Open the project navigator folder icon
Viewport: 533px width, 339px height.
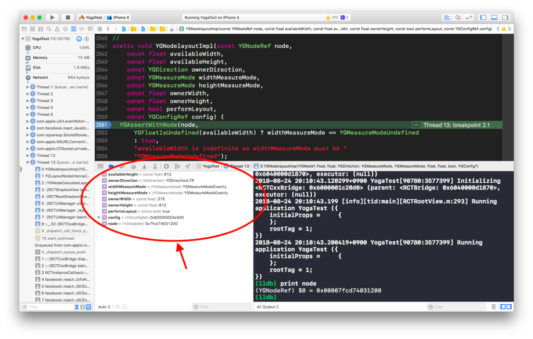[24, 29]
